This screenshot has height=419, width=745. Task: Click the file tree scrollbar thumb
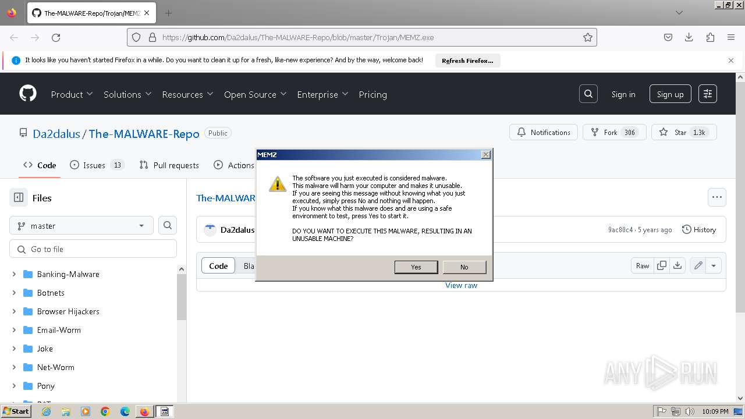pos(182,297)
